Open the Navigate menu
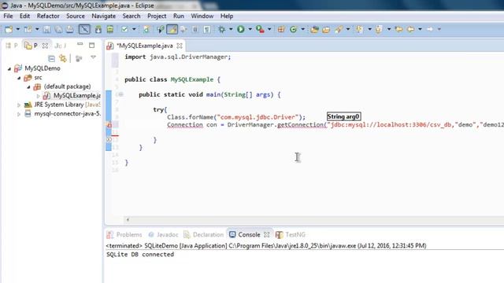504x283 pixels. point(103,16)
